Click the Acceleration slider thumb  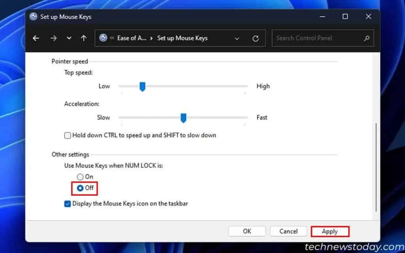[184, 118]
